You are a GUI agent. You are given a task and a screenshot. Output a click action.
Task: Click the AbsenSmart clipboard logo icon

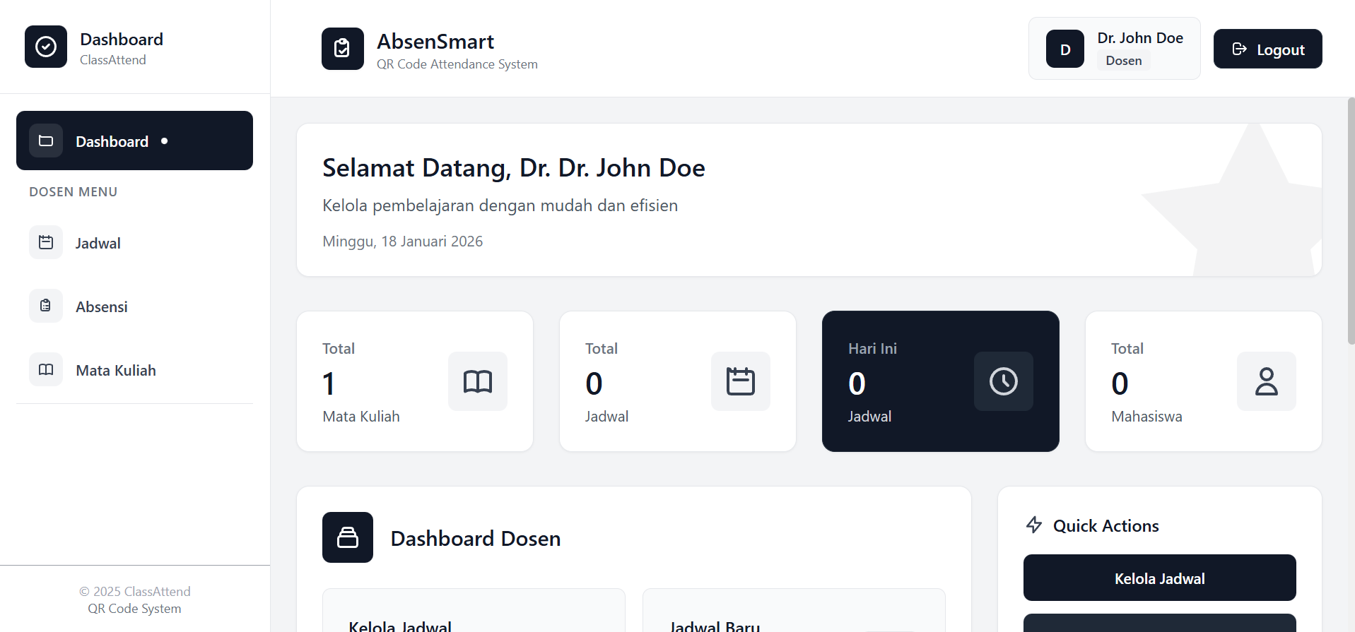pyautogui.click(x=343, y=49)
